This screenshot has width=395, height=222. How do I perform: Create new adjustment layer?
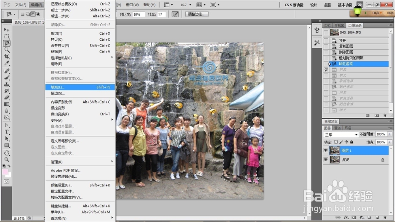pyautogui.click(x=361, y=217)
